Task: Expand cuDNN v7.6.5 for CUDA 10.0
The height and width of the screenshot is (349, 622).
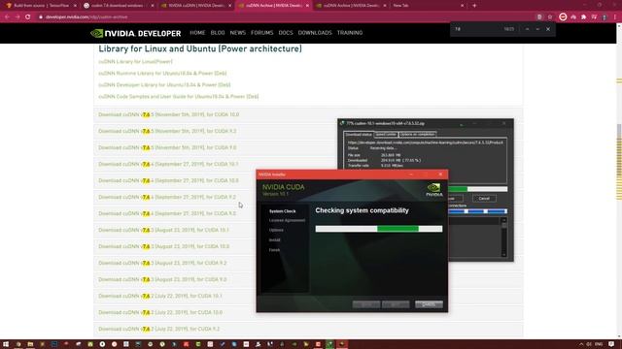Action: point(169,114)
